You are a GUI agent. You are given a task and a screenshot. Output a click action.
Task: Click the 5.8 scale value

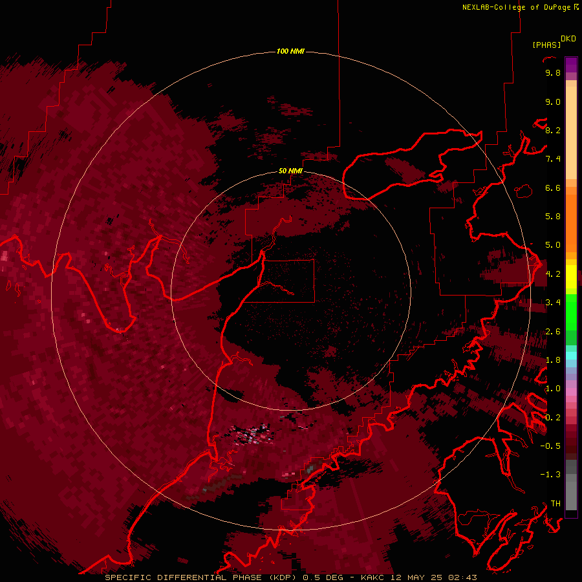pos(553,217)
